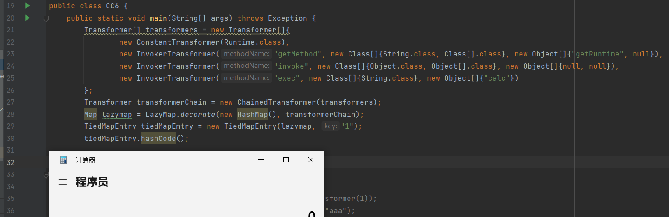This screenshot has height=217, width=669.
Task: Run class CC6 via gutter arrow on line 19
Action: click(28, 6)
